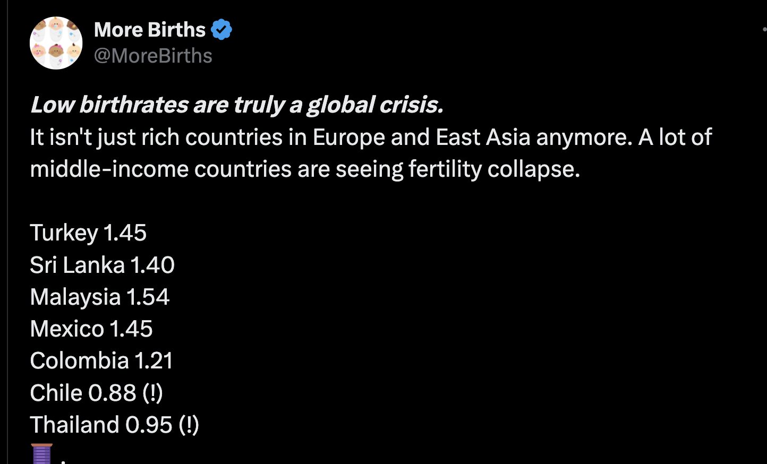The height and width of the screenshot is (464, 767).
Task: Click the blue verified badge
Action: click(221, 30)
